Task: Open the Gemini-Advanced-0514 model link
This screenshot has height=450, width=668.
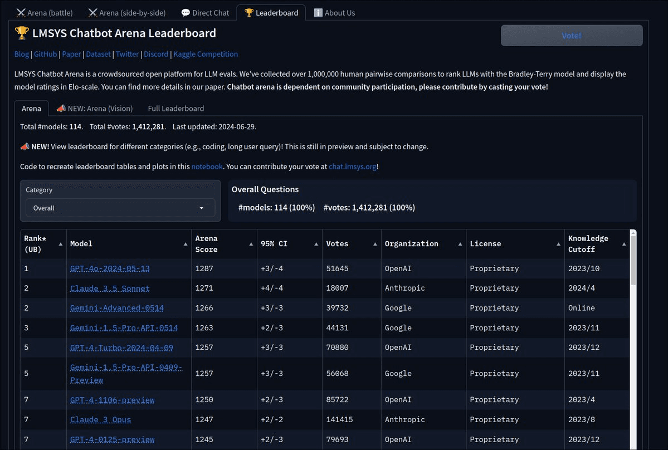Action: pyautogui.click(x=117, y=308)
